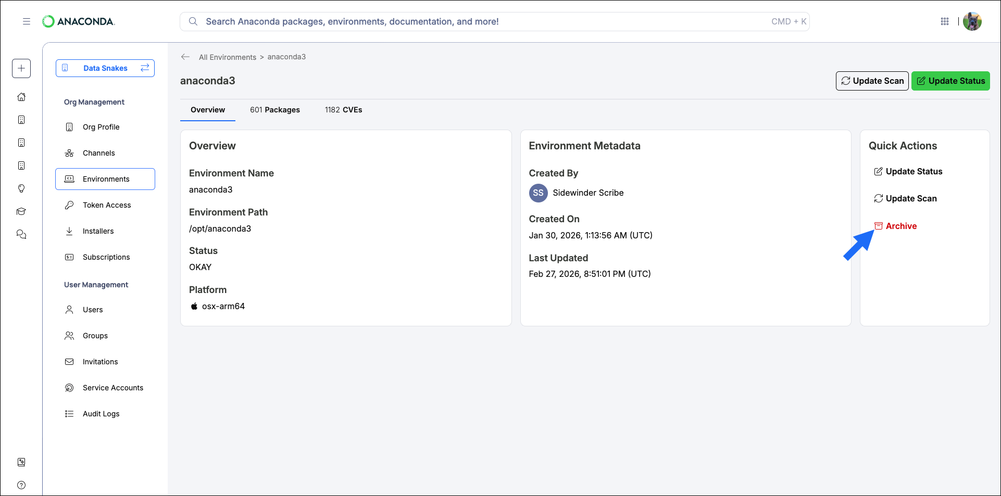Open Installers page
This screenshot has height=496, width=1001.
tap(105, 231)
